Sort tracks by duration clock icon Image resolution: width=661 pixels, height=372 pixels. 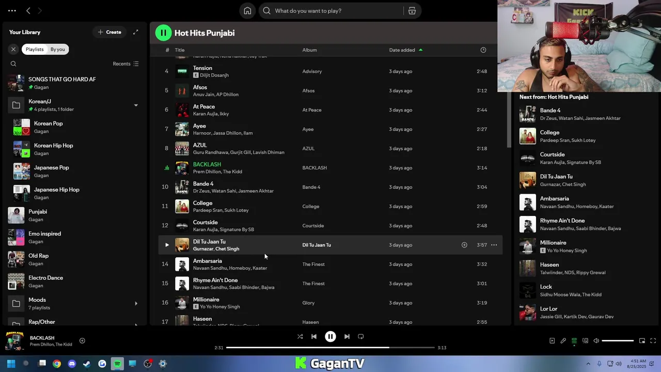pos(483,50)
